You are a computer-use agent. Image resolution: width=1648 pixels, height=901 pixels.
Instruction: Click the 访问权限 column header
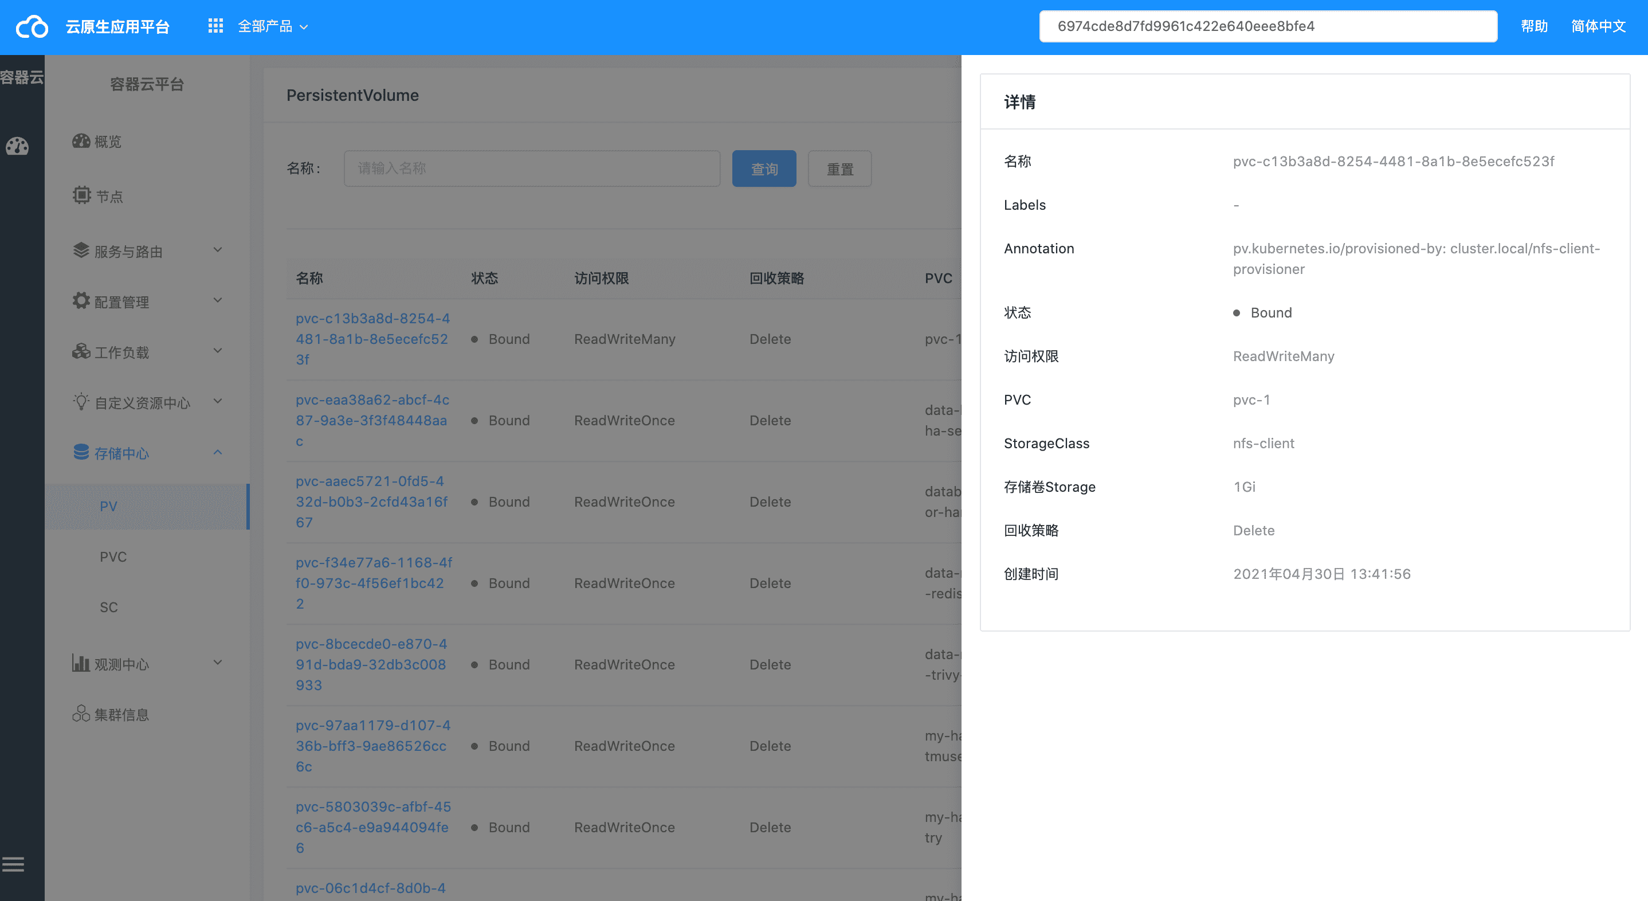[x=601, y=279]
